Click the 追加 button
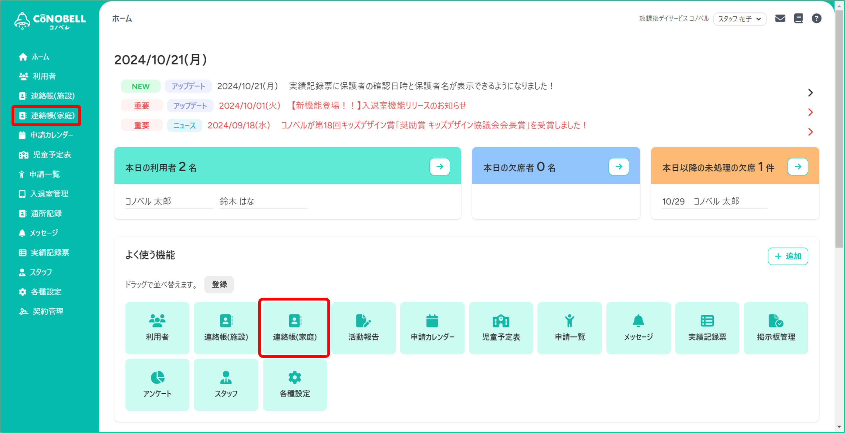This screenshot has width=845, height=433. pyautogui.click(x=788, y=256)
